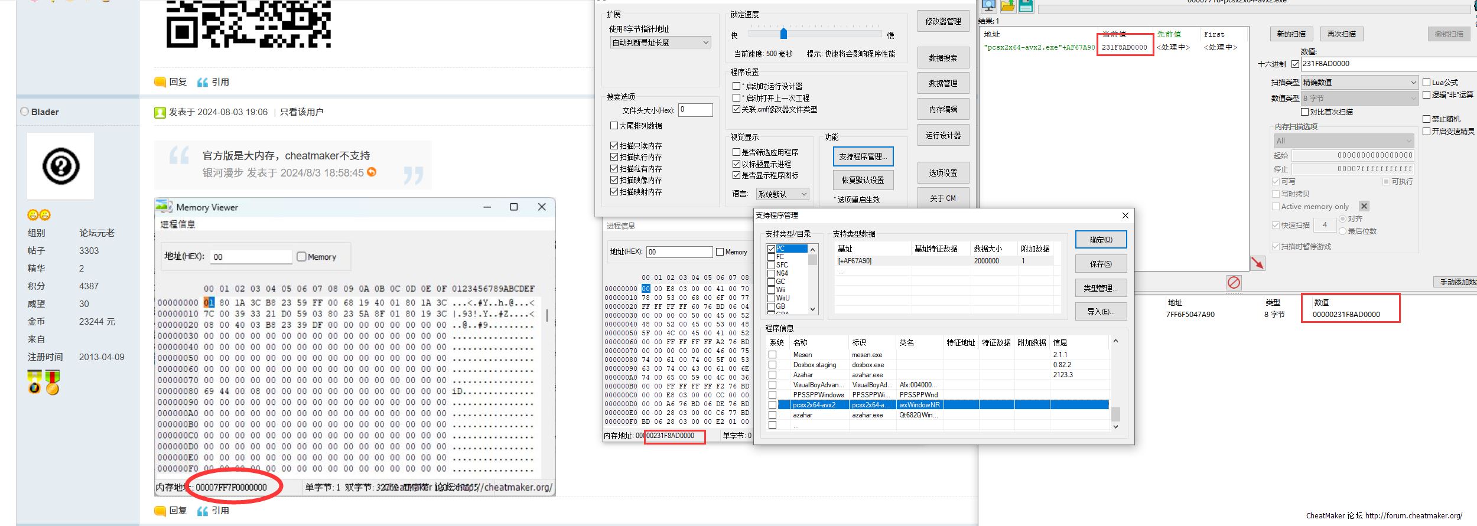Select FC in the support type list
Viewport: 1477px width, 526px height.
pos(780,257)
